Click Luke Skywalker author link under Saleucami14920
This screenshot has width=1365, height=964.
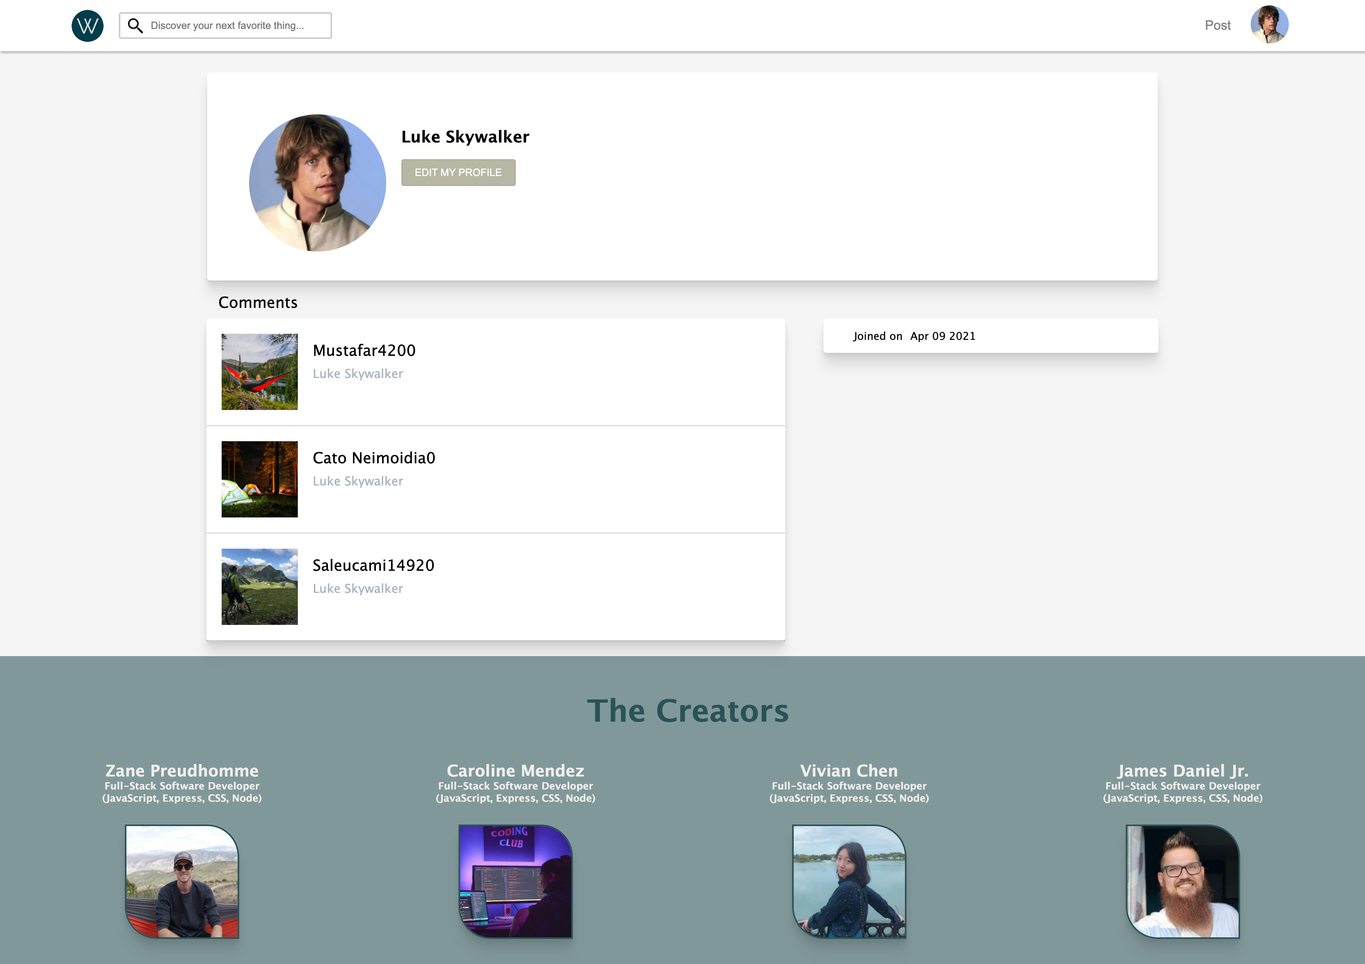coord(357,588)
